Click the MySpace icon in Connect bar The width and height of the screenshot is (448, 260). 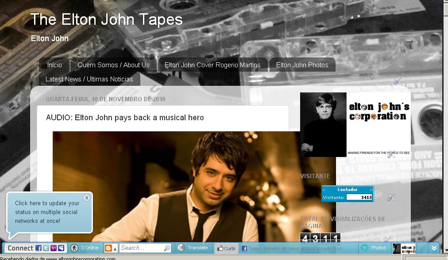pyautogui.click(x=61, y=248)
